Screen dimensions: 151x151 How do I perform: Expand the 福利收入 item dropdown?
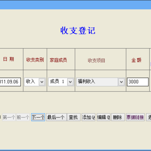point(121,82)
